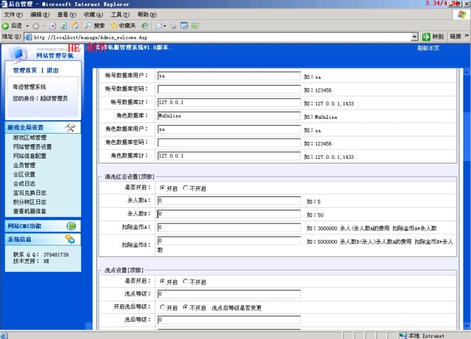This screenshot has height=339, width=471.
Task: Open the 收藏夹 star favorites icon
Action: point(114,26)
